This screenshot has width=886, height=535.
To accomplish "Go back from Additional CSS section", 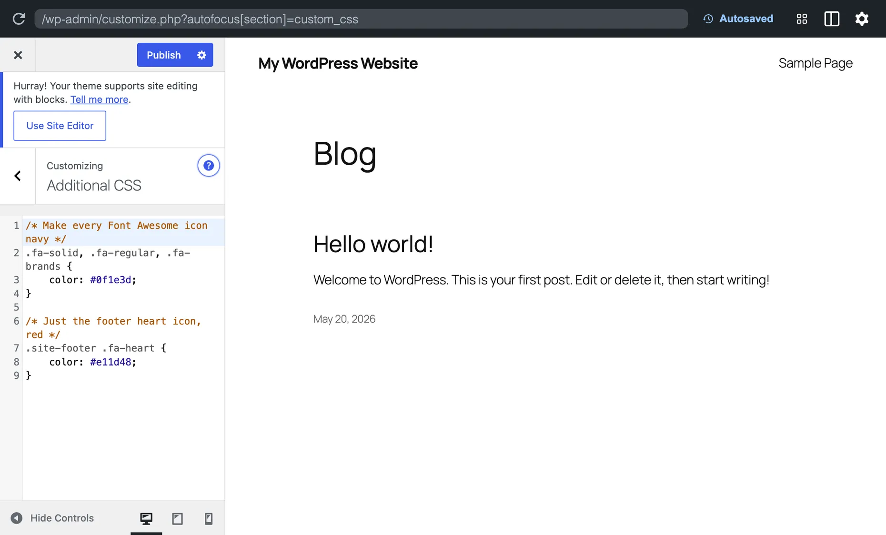I will [x=18, y=176].
